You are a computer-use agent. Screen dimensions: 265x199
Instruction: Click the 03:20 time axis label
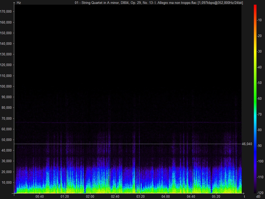click(x=141, y=197)
